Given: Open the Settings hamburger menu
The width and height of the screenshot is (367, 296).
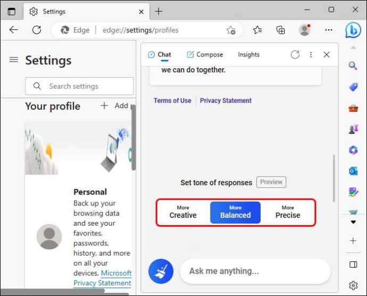Looking at the screenshot, I should 14,60.
